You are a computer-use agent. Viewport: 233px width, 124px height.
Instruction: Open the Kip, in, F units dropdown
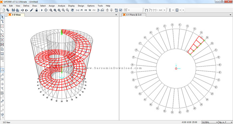[x=225, y=122]
